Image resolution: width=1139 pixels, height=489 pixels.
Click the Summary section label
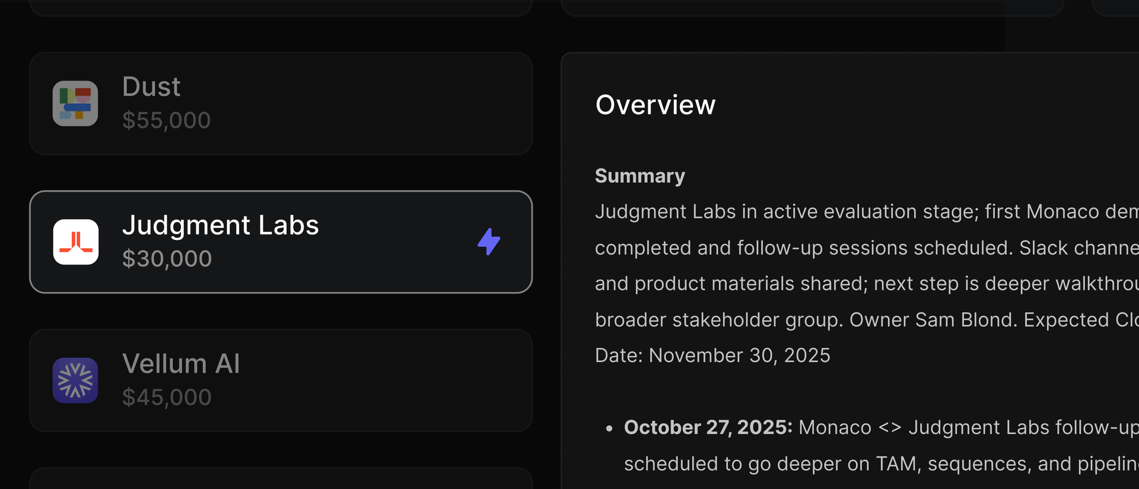pyautogui.click(x=640, y=176)
